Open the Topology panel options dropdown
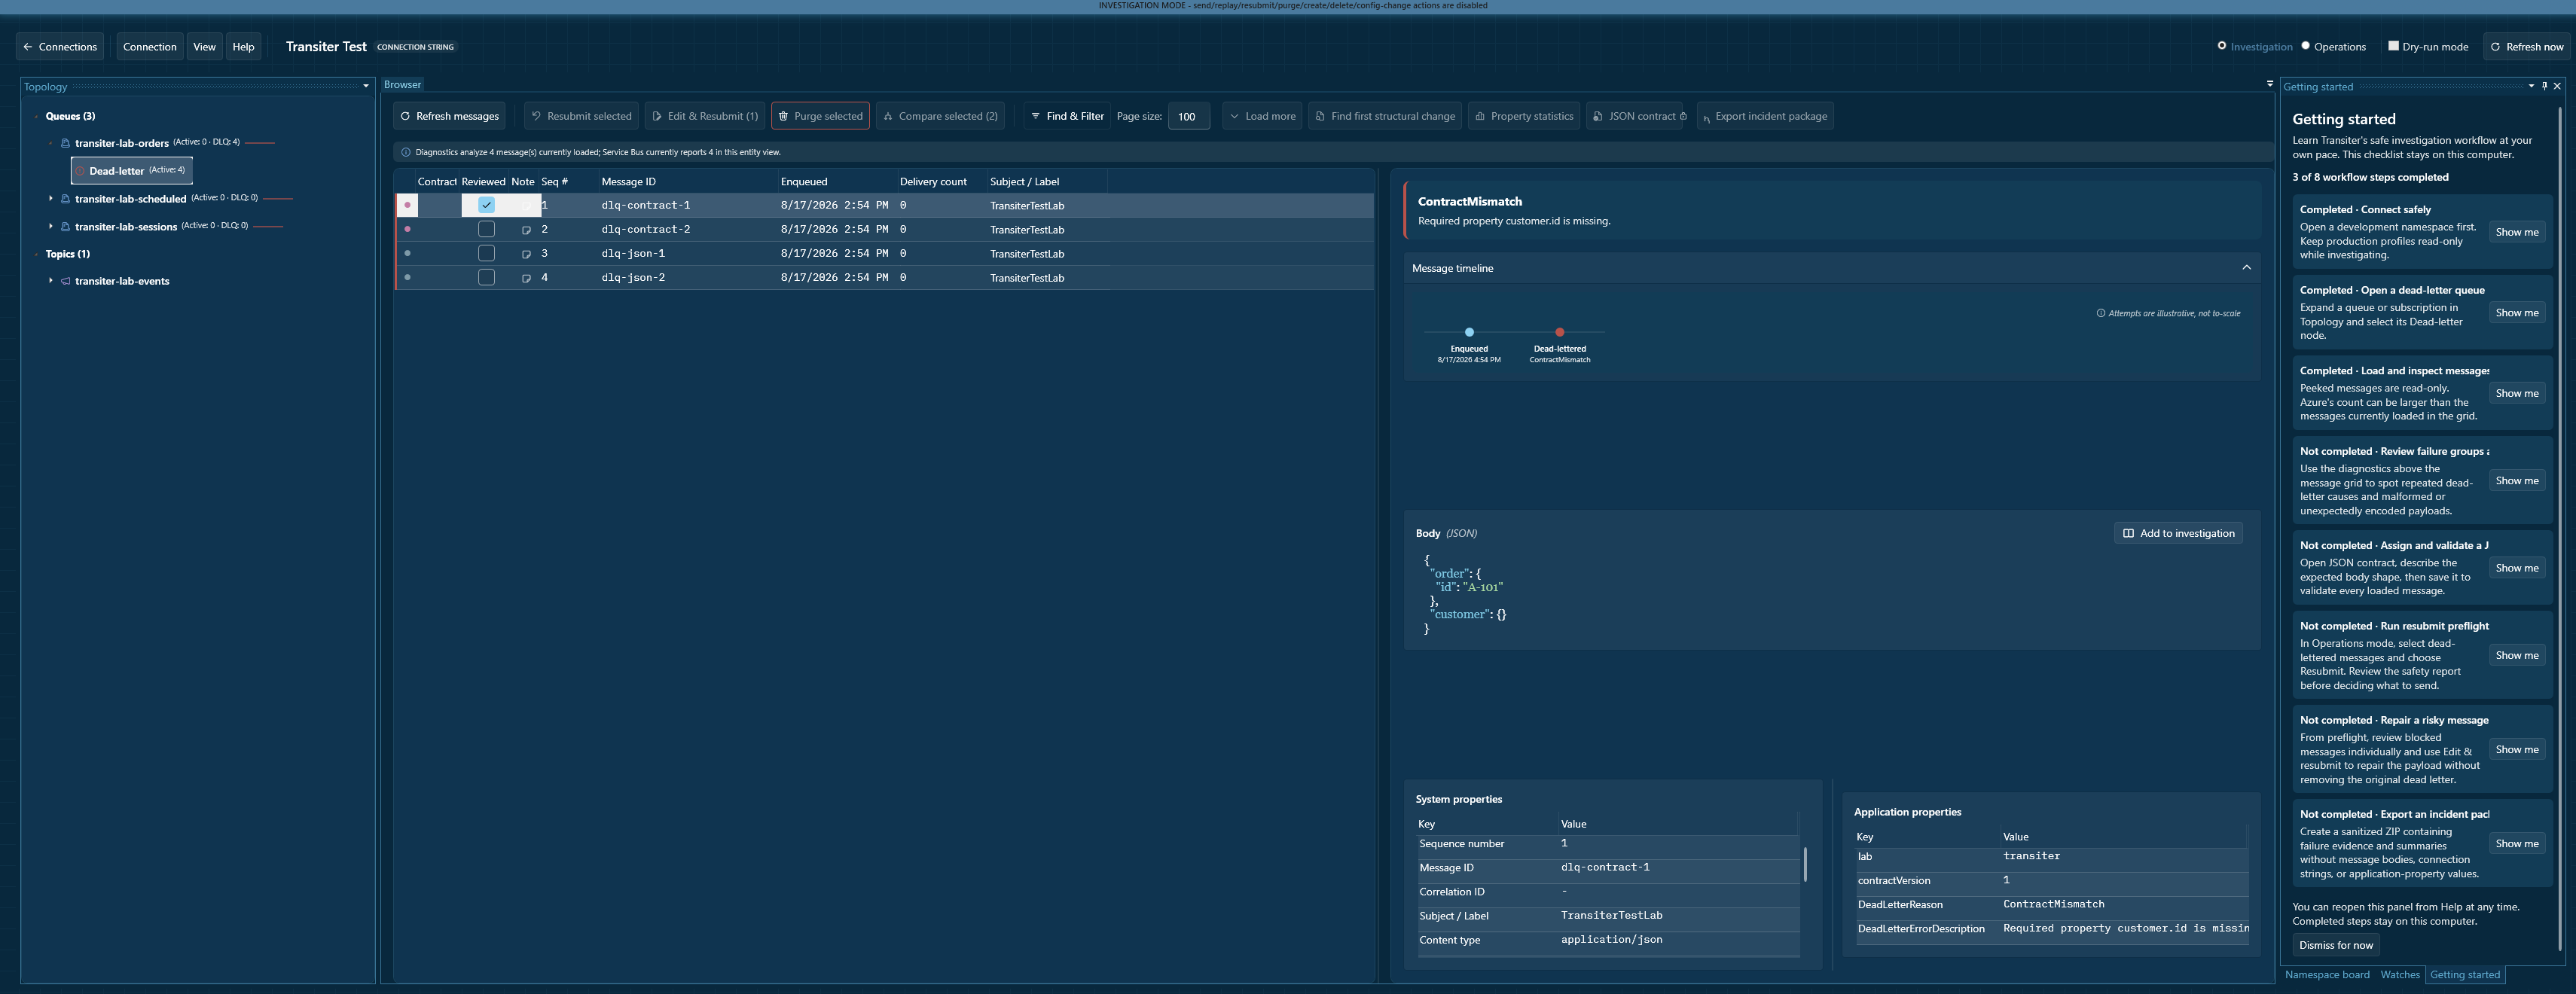2576x994 pixels. click(366, 86)
